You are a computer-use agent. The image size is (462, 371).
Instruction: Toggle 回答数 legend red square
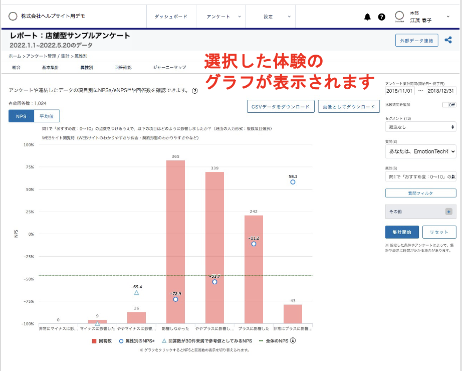94,341
